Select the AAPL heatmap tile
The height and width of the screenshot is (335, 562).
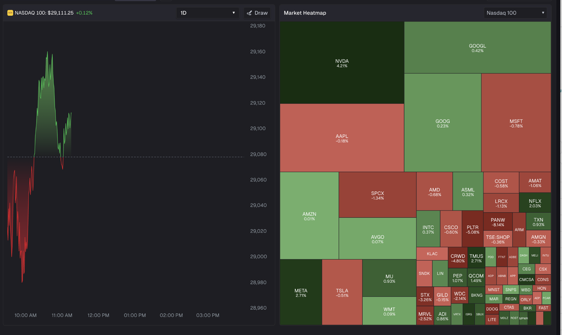342,138
